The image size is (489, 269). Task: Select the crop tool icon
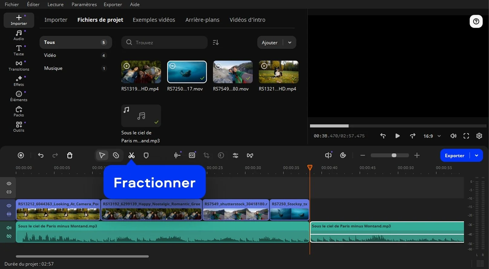click(206, 155)
